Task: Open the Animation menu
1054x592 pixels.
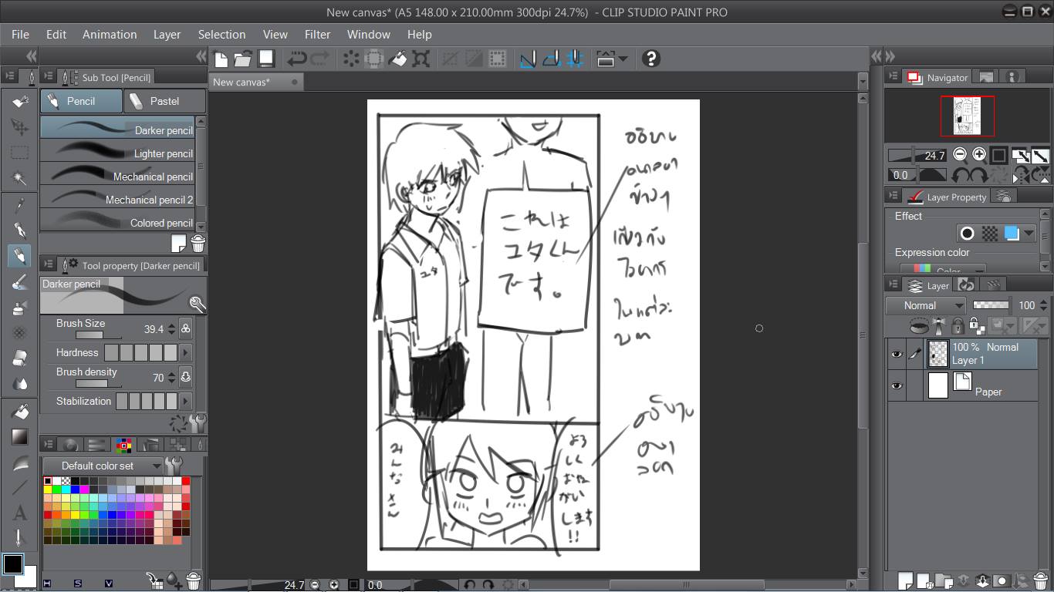Action: (x=110, y=35)
